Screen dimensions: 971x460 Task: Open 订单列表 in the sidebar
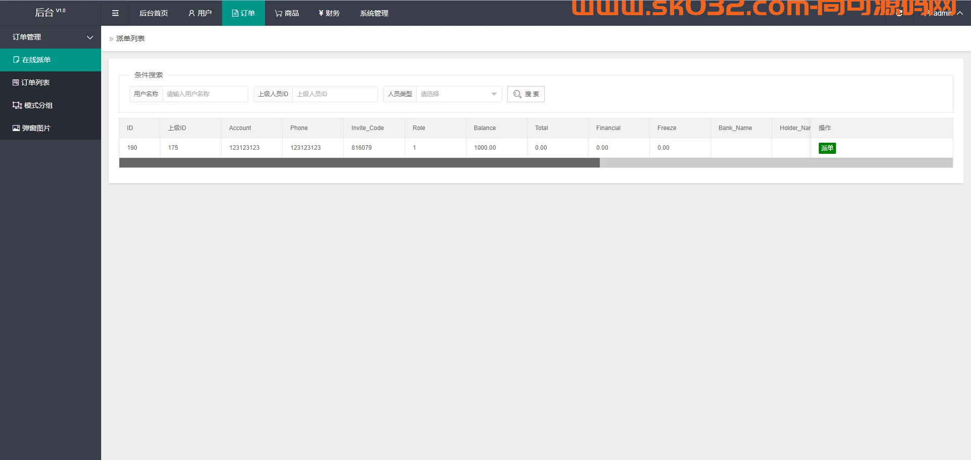coord(51,82)
